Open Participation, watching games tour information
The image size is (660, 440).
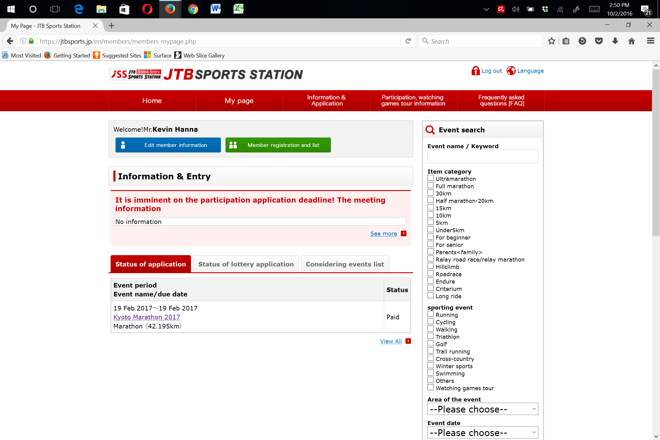click(x=413, y=101)
